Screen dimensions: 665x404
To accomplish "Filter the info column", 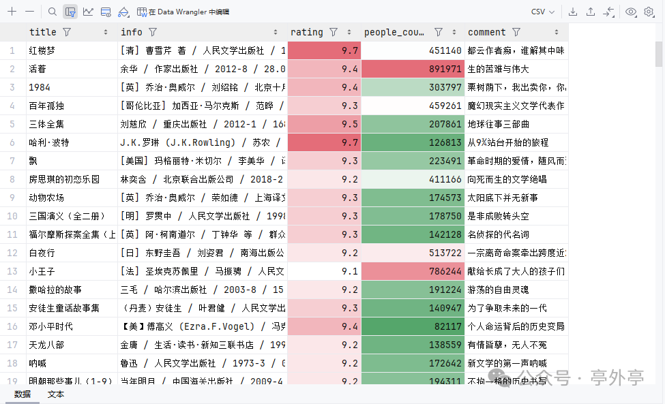I will pos(153,32).
